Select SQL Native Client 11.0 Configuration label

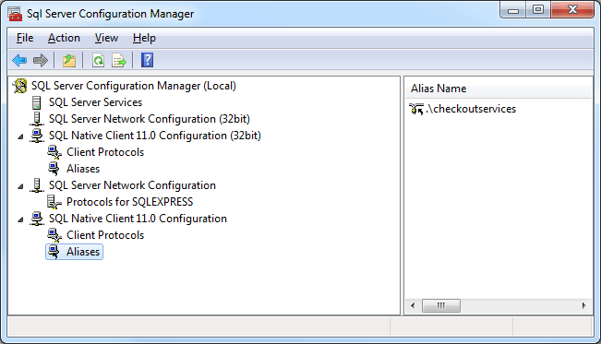click(x=138, y=219)
